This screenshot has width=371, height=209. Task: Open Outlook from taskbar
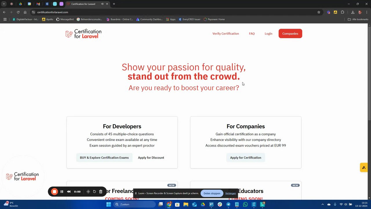click(x=194, y=204)
